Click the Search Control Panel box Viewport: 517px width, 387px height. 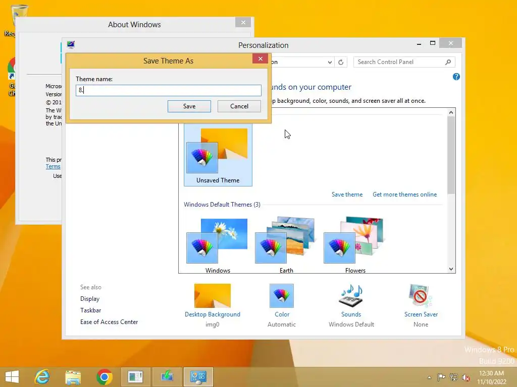[404, 62]
